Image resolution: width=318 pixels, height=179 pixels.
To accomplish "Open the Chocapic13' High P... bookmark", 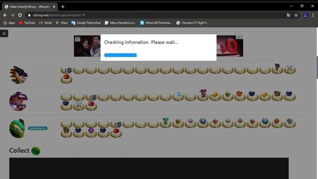I will 192,23.
